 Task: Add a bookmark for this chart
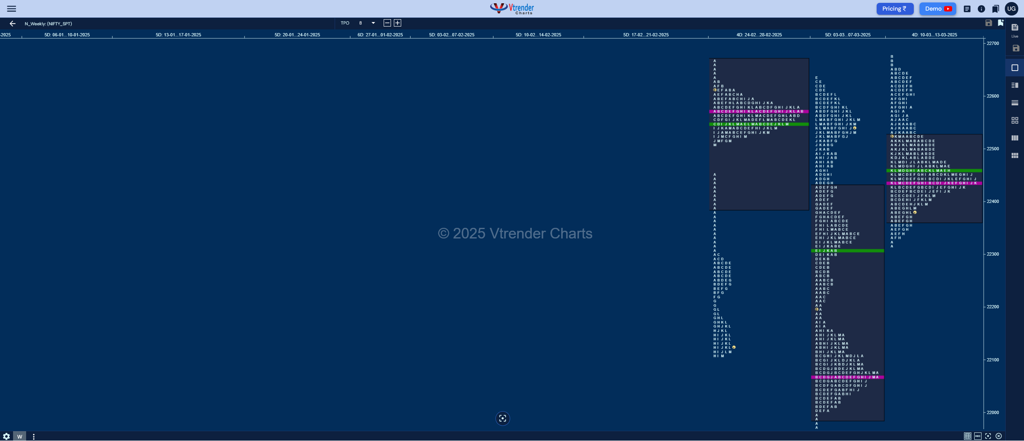click(x=1000, y=23)
